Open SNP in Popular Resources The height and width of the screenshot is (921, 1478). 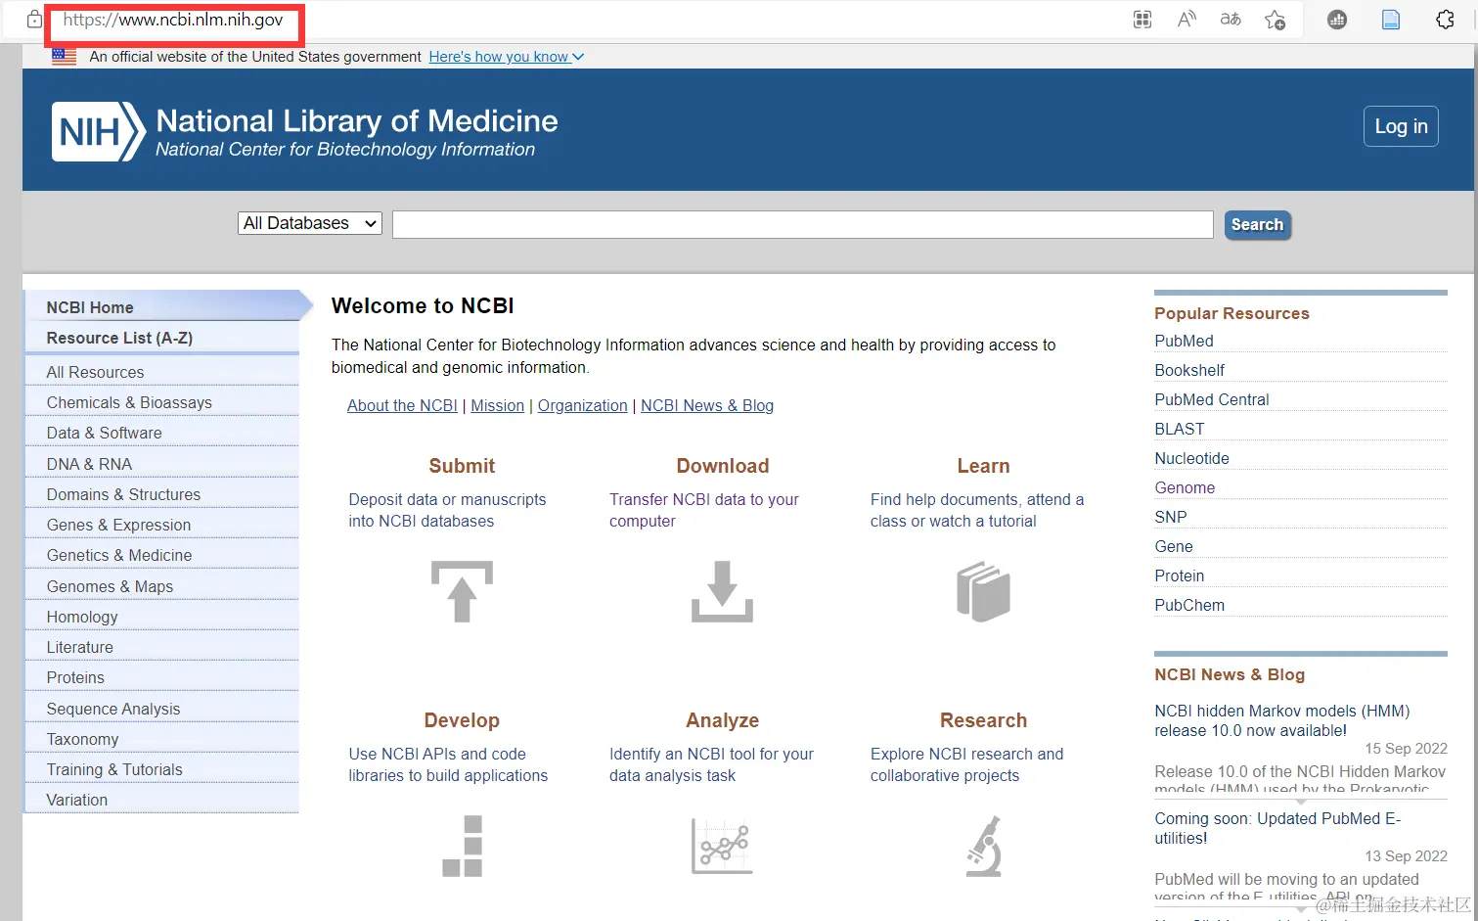[1170, 517]
